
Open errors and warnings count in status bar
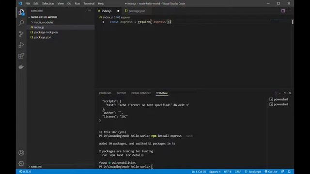(x=25, y=172)
